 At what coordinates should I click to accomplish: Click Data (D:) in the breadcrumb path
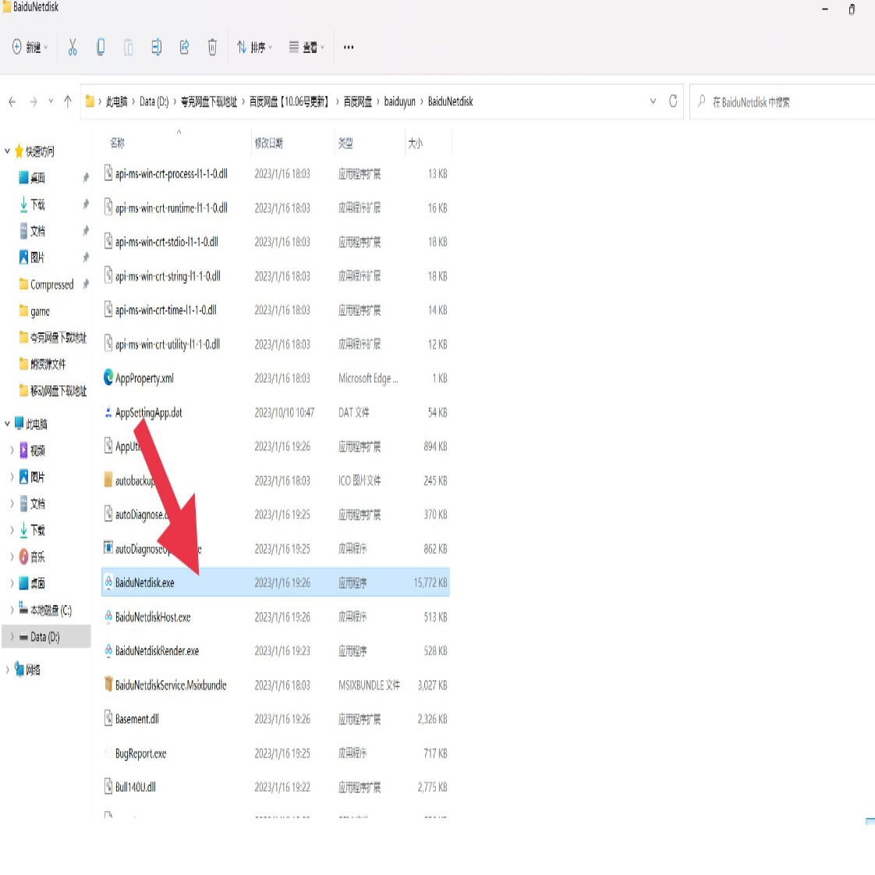pos(154,101)
